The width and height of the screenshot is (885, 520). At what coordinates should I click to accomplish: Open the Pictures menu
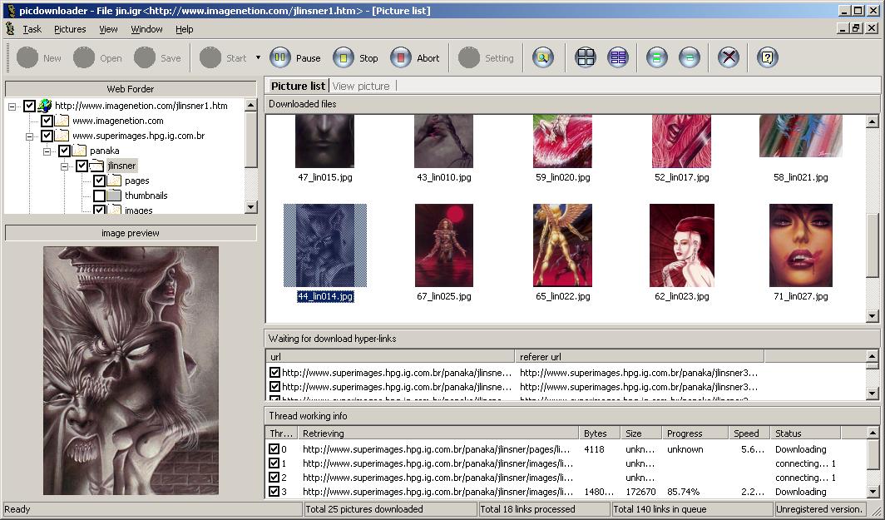pyautogui.click(x=70, y=29)
